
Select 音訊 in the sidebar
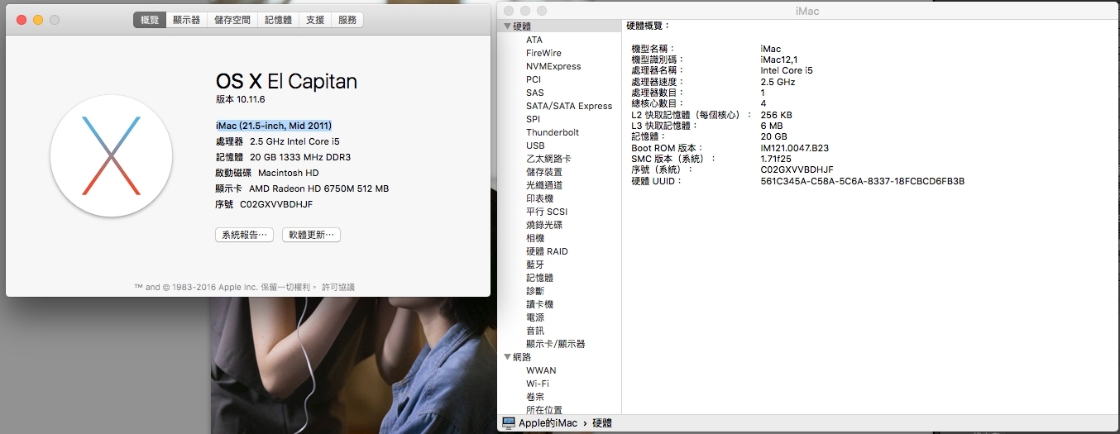535,331
